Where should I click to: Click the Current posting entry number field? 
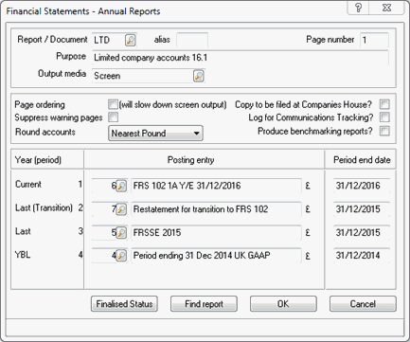pyautogui.click(x=104, y=186)
